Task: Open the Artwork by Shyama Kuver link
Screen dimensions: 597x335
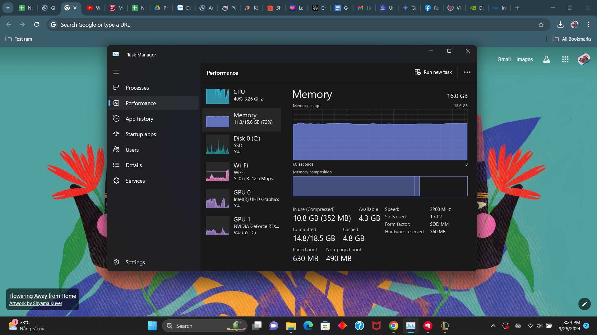Action: coord(36,303)
